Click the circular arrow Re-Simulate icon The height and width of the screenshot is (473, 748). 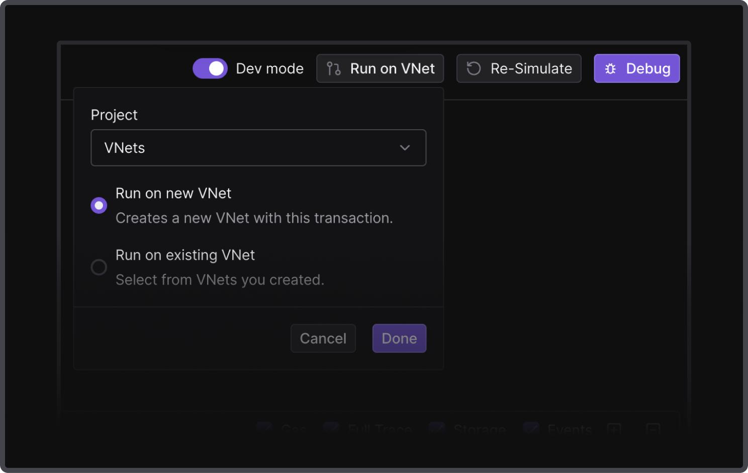(474, 68)
